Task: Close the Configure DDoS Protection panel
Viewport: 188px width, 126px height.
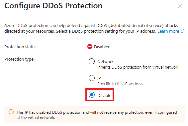Action: (x=180, y=6)
